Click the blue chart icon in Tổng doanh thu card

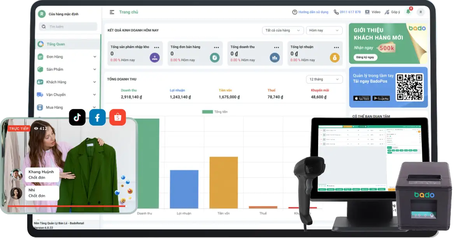tap(275, 58)
